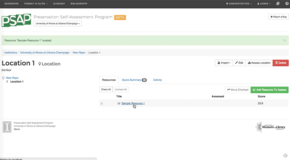Click Add Resource To Assess button
The image size is (290, 160).
(269, 90)
